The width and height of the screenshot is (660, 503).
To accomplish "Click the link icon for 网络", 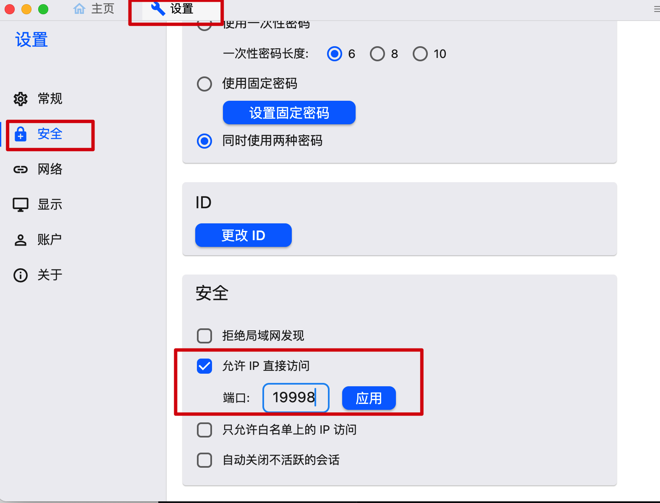I will pyautogui.click(x=21, y=170).
